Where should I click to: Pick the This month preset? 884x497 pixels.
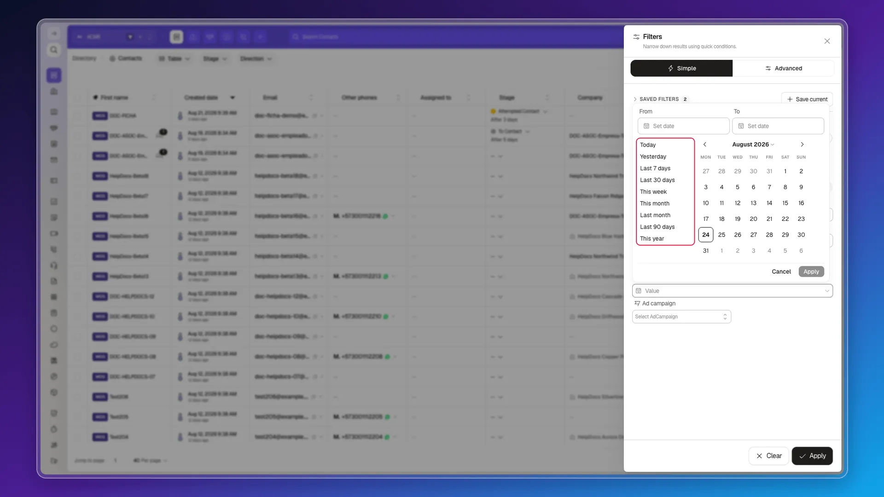[x=654, y=203]
